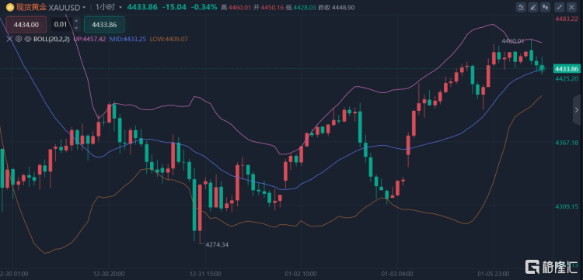The width and height of the screenshot is (583, 280).
Task: Click the UP:4457.42 upper band value
Action: tap(89, 39)
